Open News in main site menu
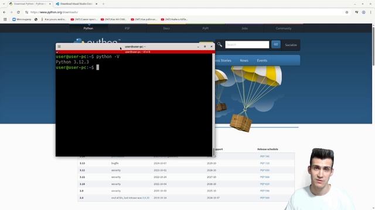Image resolution: width=375 pixels, height=210 pixels. (244, 61)
